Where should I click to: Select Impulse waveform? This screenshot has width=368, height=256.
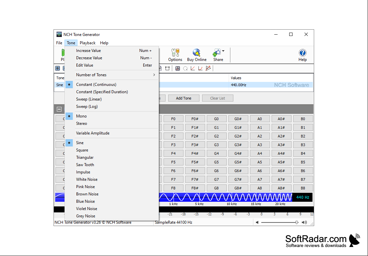112,172
